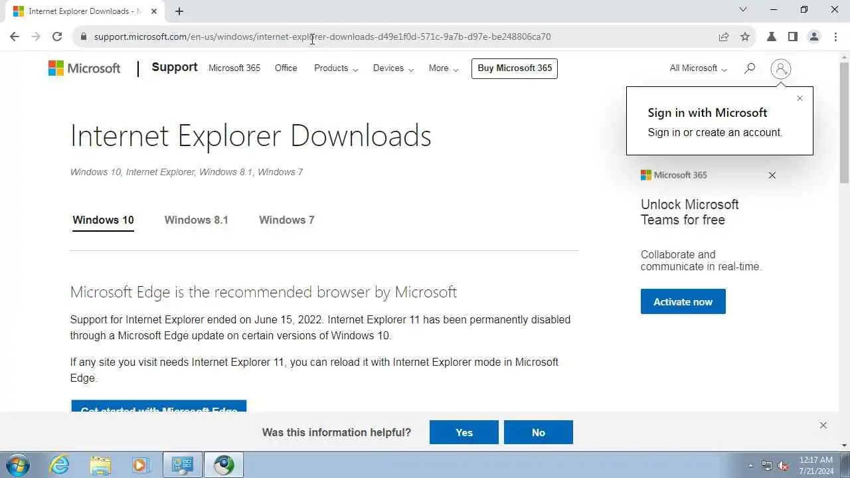
Task: Select the Windows 10 tab
Action: click(103, 220)
